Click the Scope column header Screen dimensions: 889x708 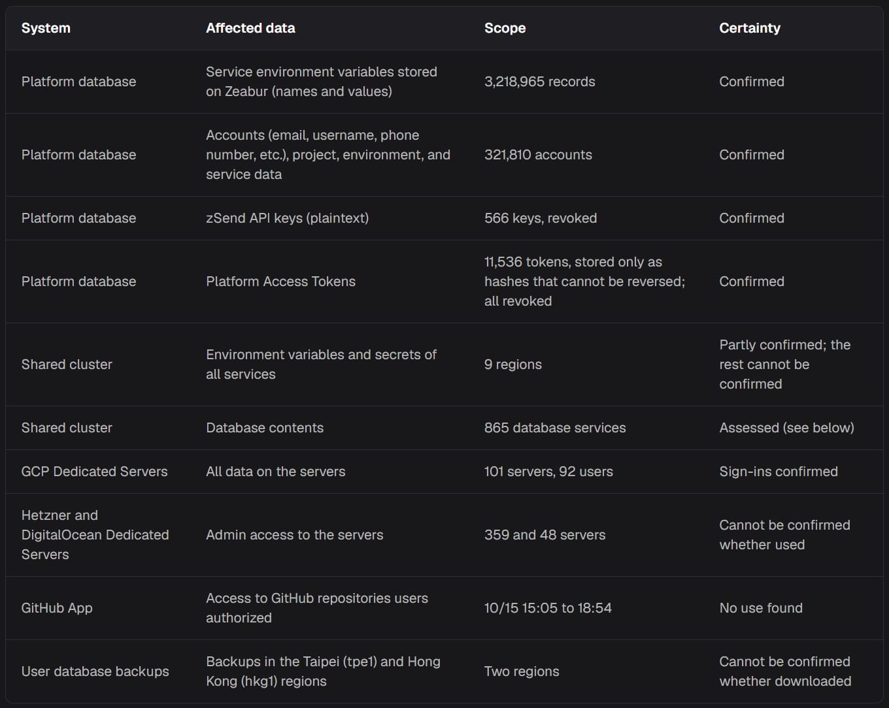(505, 28)
